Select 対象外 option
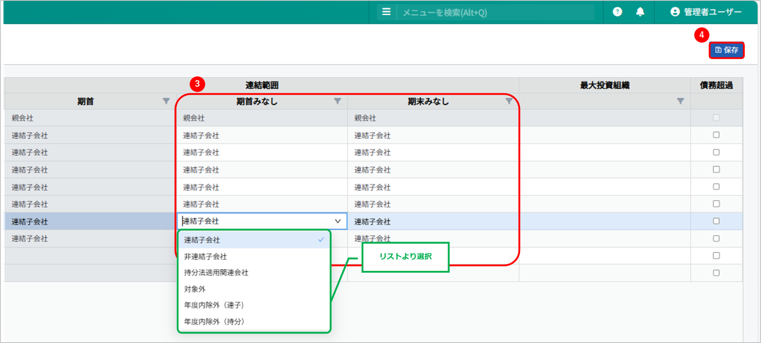The width and height of the screenshot is (761, 343). [195, 289]
